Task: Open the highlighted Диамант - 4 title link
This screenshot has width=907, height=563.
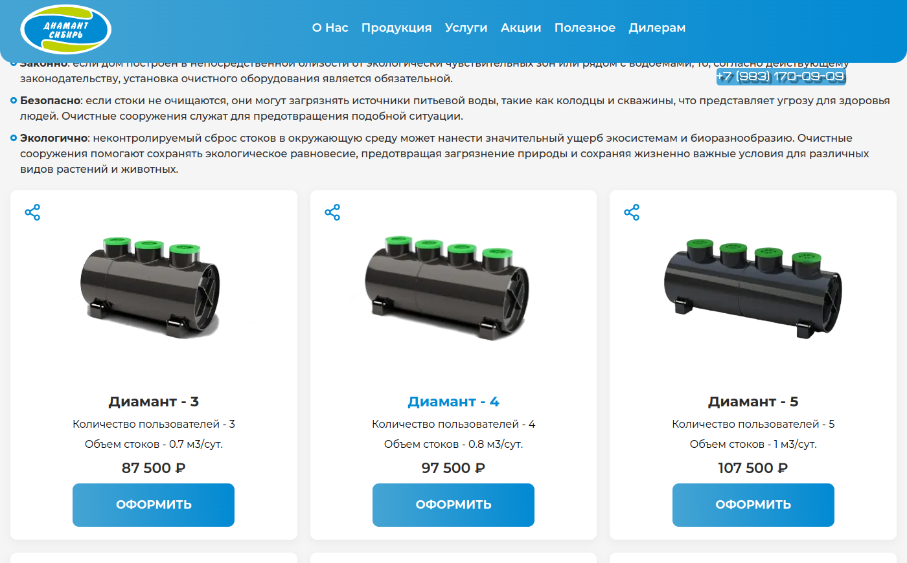Action: [x=454, y=402]
